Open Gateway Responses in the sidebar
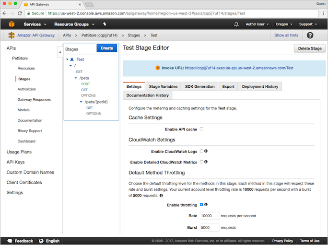Screen dimensions: 328x245 coord(34,100)
